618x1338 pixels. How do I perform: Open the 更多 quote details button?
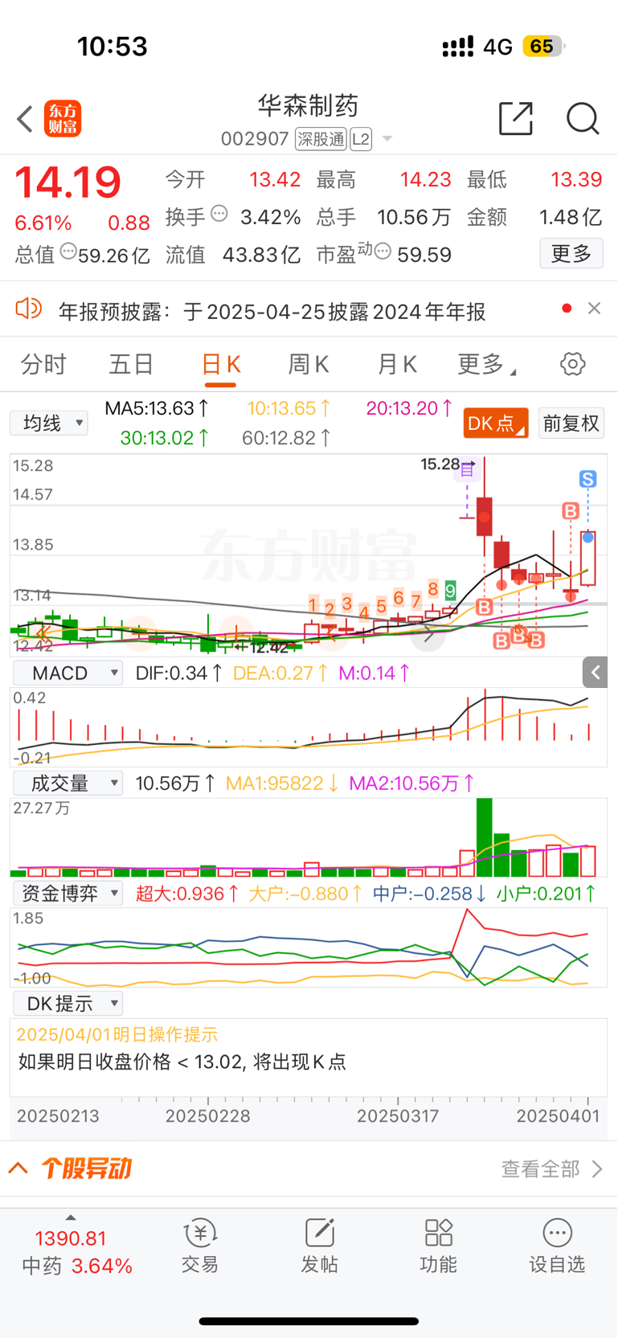[x=571, y=254]
